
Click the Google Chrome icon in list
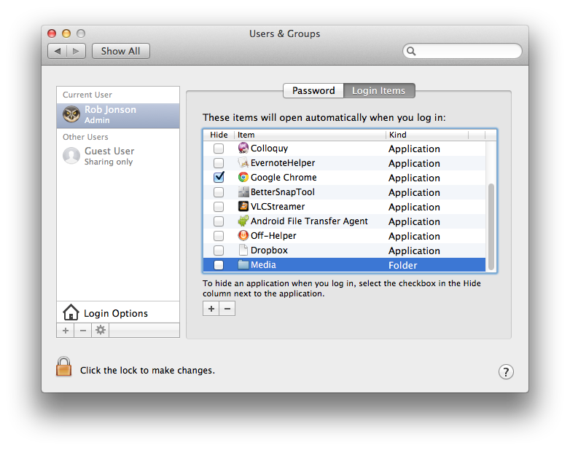tap(243, 177)
